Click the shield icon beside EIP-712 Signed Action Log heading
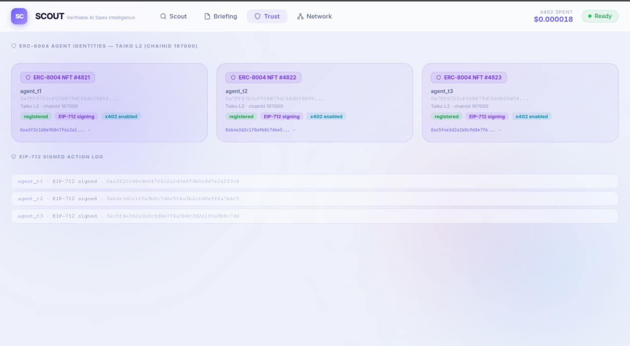 [14, 156]
